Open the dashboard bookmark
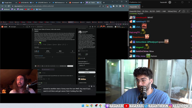The image size is (192, 108). click(6, 9)
